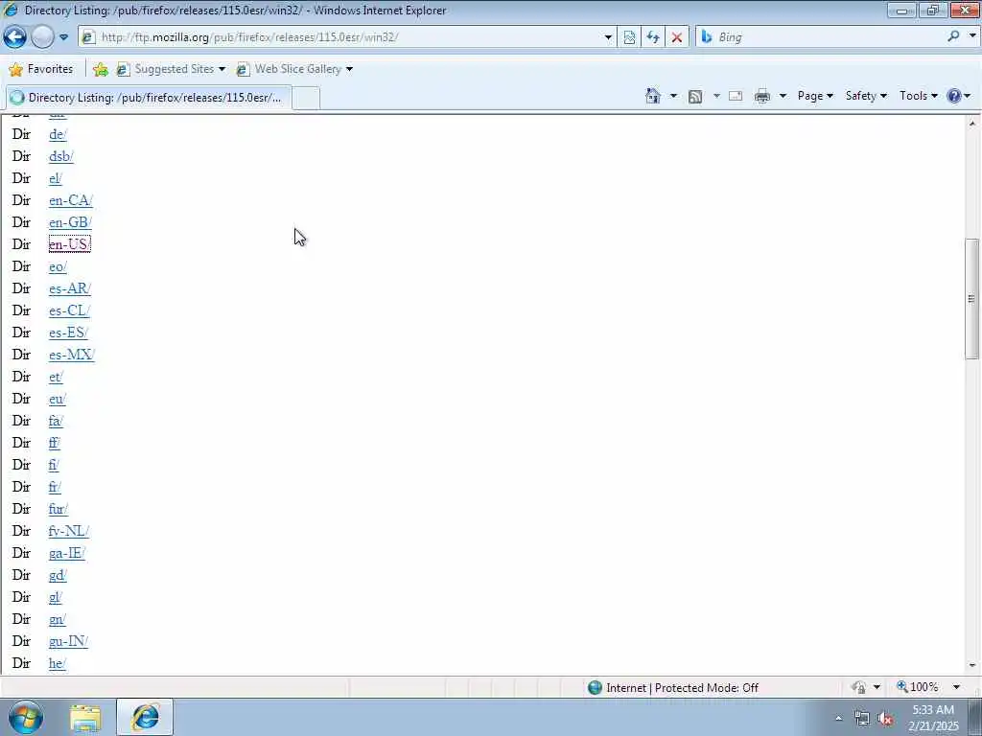This screenshot has width=982, height=736.
Task: Click the Internet Explorer taskbar button
Action: tap(145, 717)
